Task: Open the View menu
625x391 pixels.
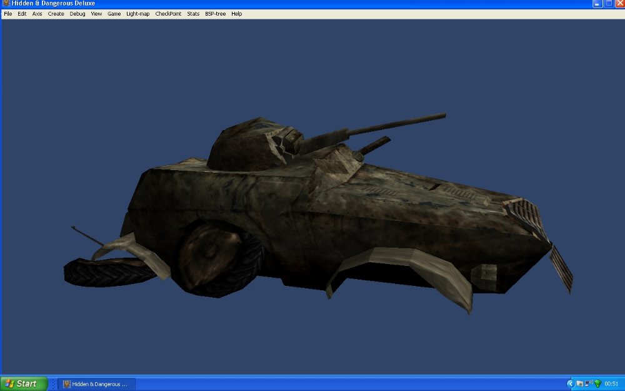Action: pyautogui.click(x=96, y=14)
